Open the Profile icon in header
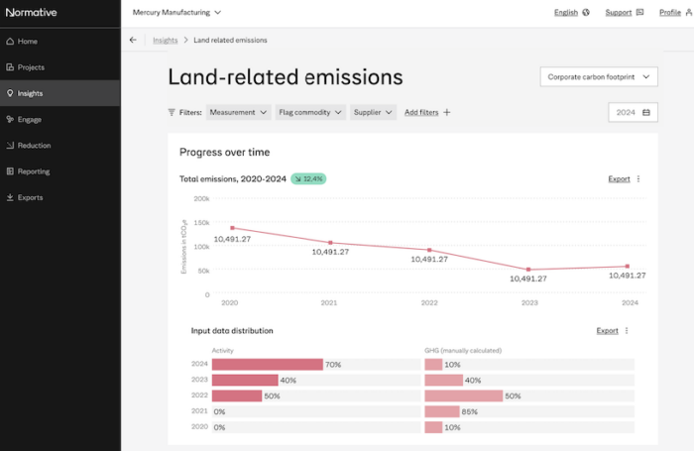The height and width of the screenshot is (451, 694). click(x=688, y=13)
